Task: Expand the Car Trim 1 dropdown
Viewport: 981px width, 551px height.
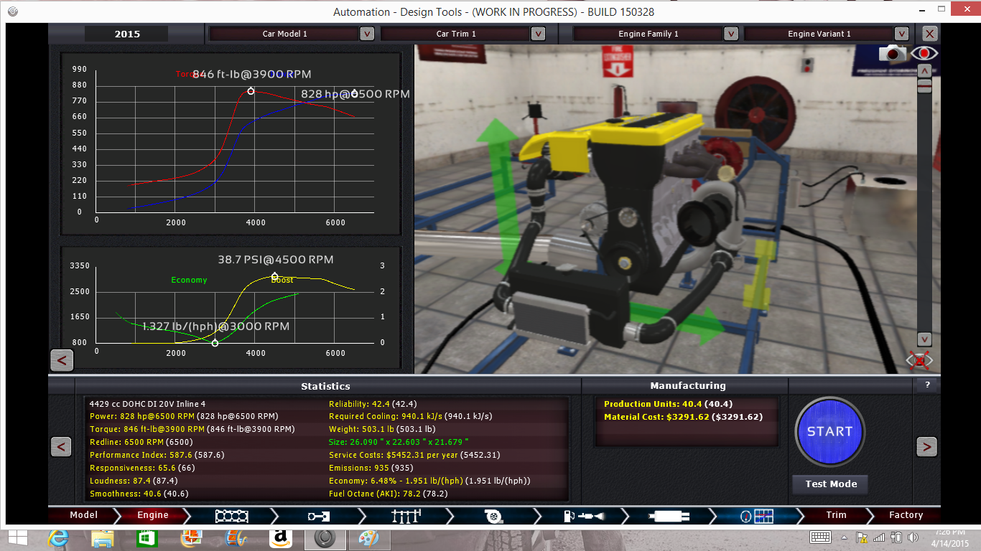Action: (538, 34)
